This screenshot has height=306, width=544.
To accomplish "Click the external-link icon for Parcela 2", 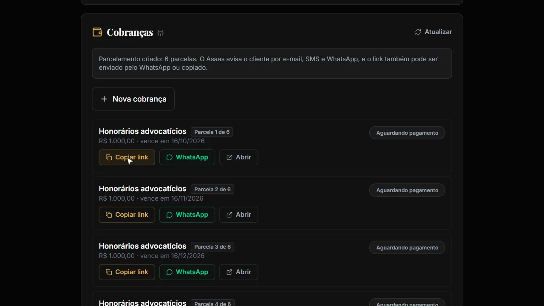I will [229, 215].
